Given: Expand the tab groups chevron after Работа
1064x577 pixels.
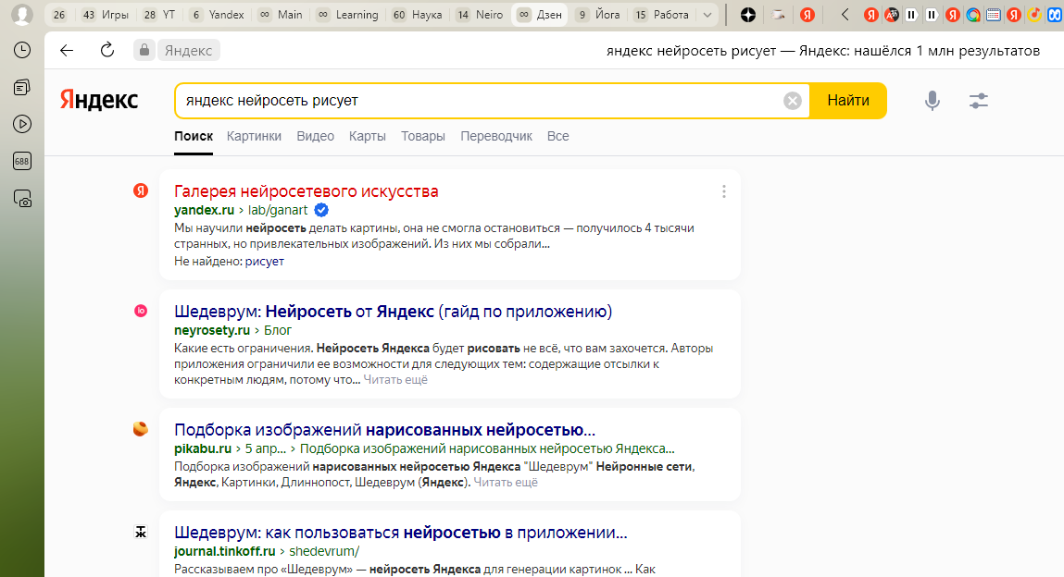Looking at the screenshot, I should click(x=707, y=15).
